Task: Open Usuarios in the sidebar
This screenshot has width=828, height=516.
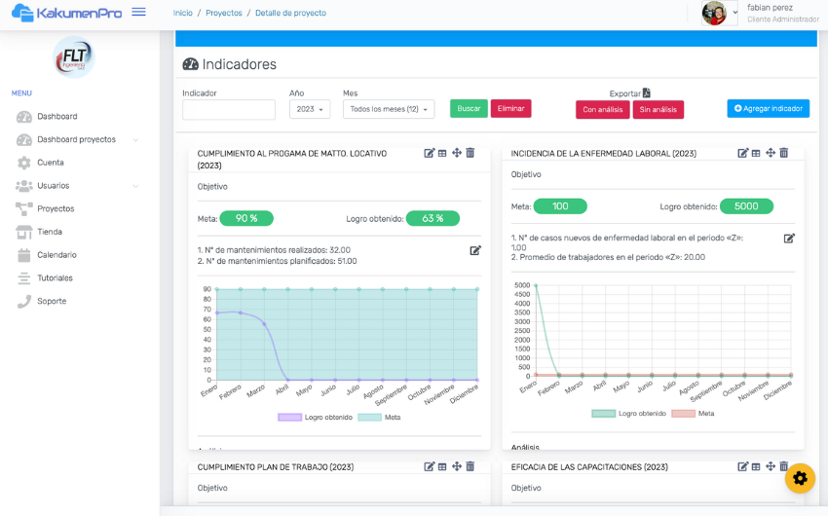Action: (53, 186)
